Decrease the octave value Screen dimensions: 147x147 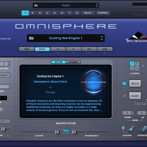pos(8,65)
